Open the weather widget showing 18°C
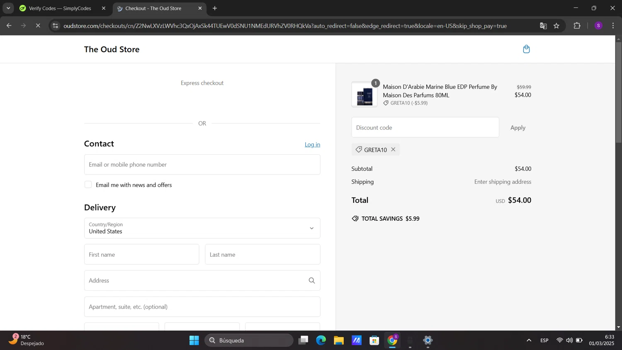 27,340
